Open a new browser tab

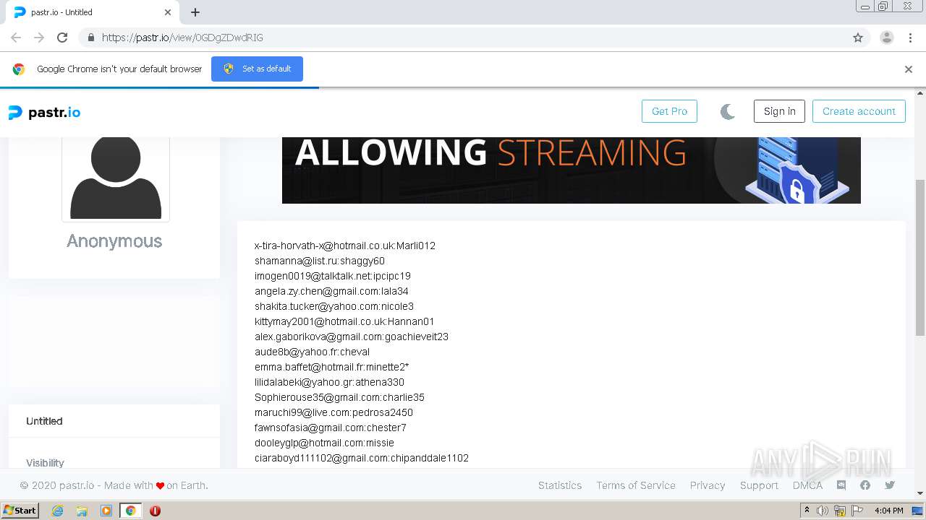[195, 12]
